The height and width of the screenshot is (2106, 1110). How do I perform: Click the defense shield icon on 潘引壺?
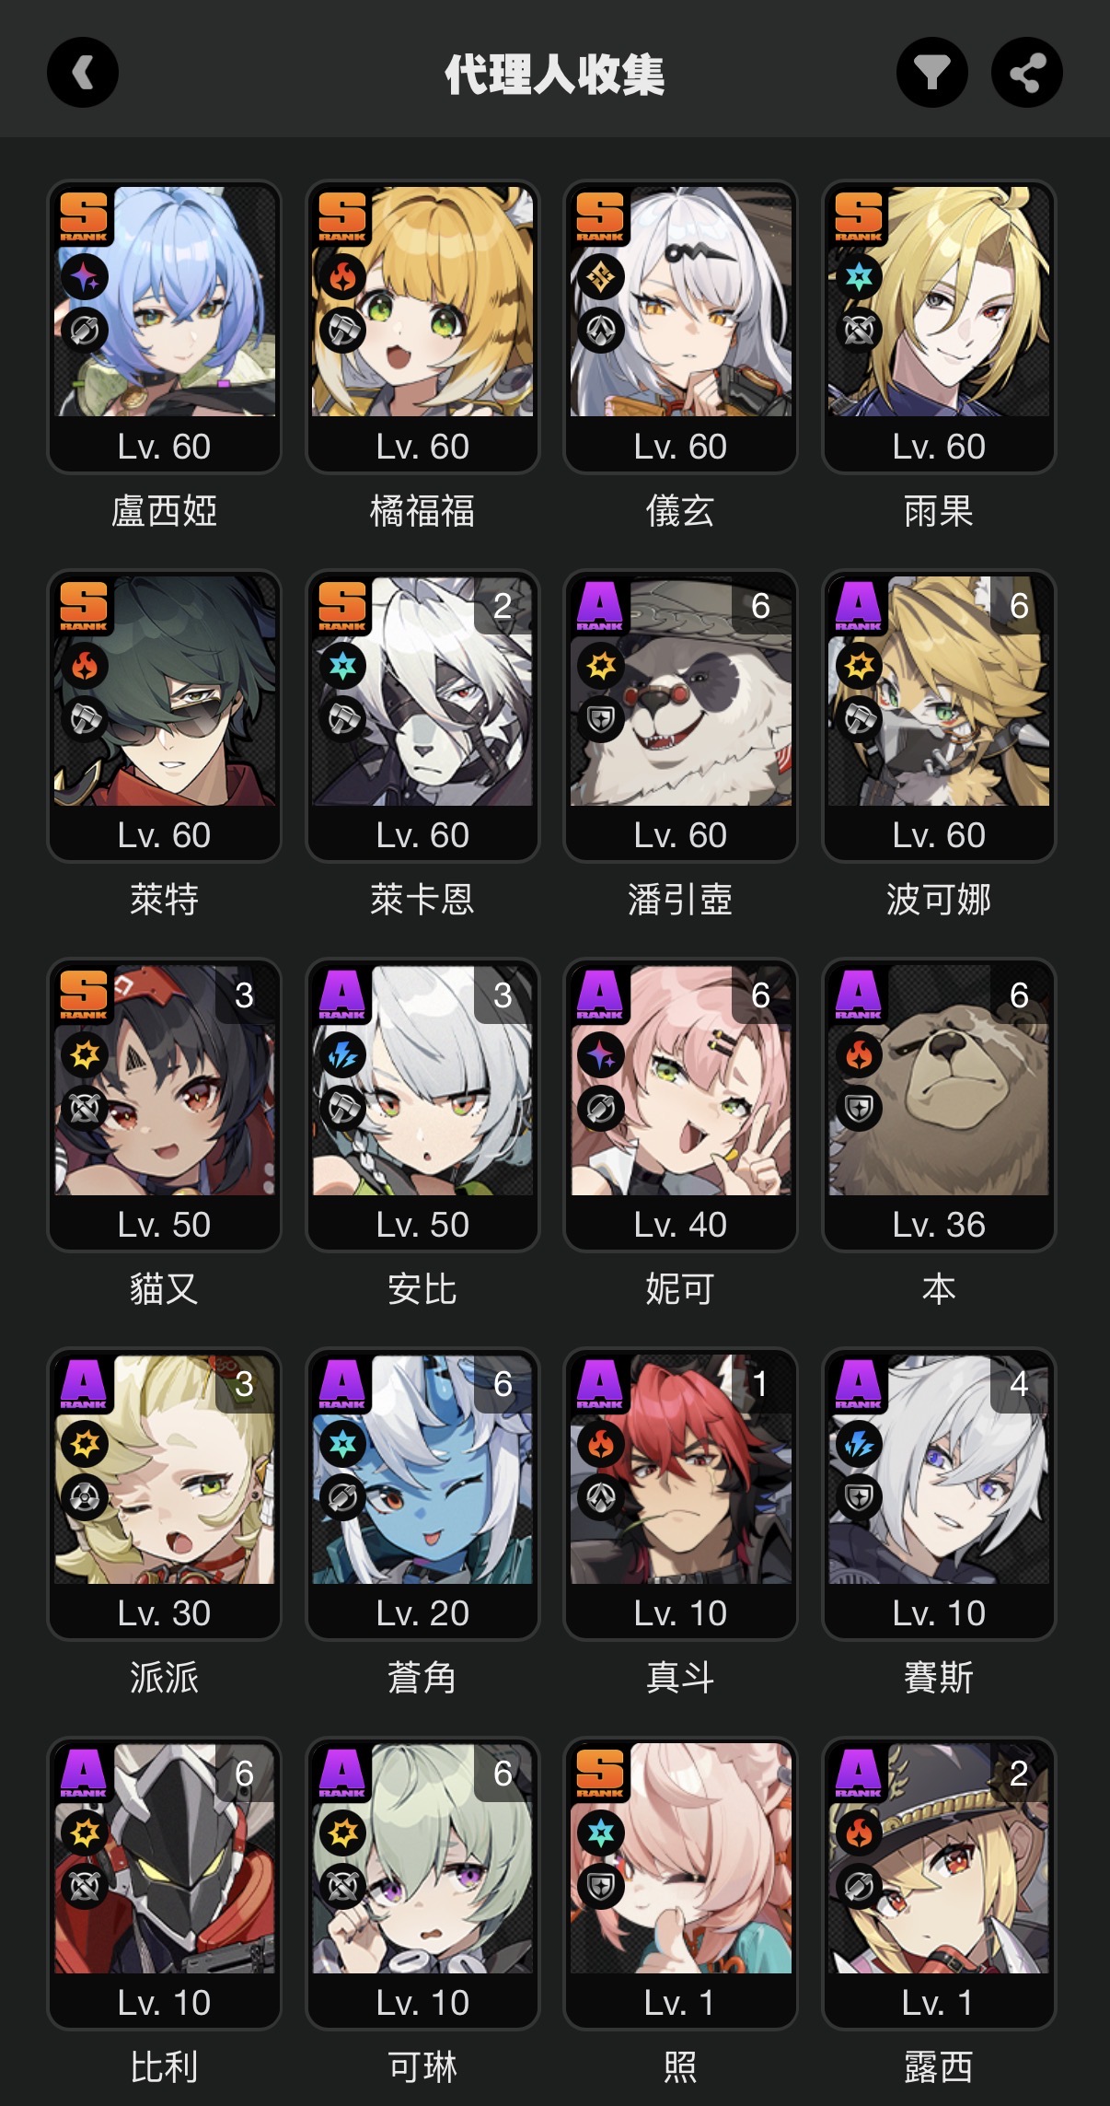[x=601, y=720]
